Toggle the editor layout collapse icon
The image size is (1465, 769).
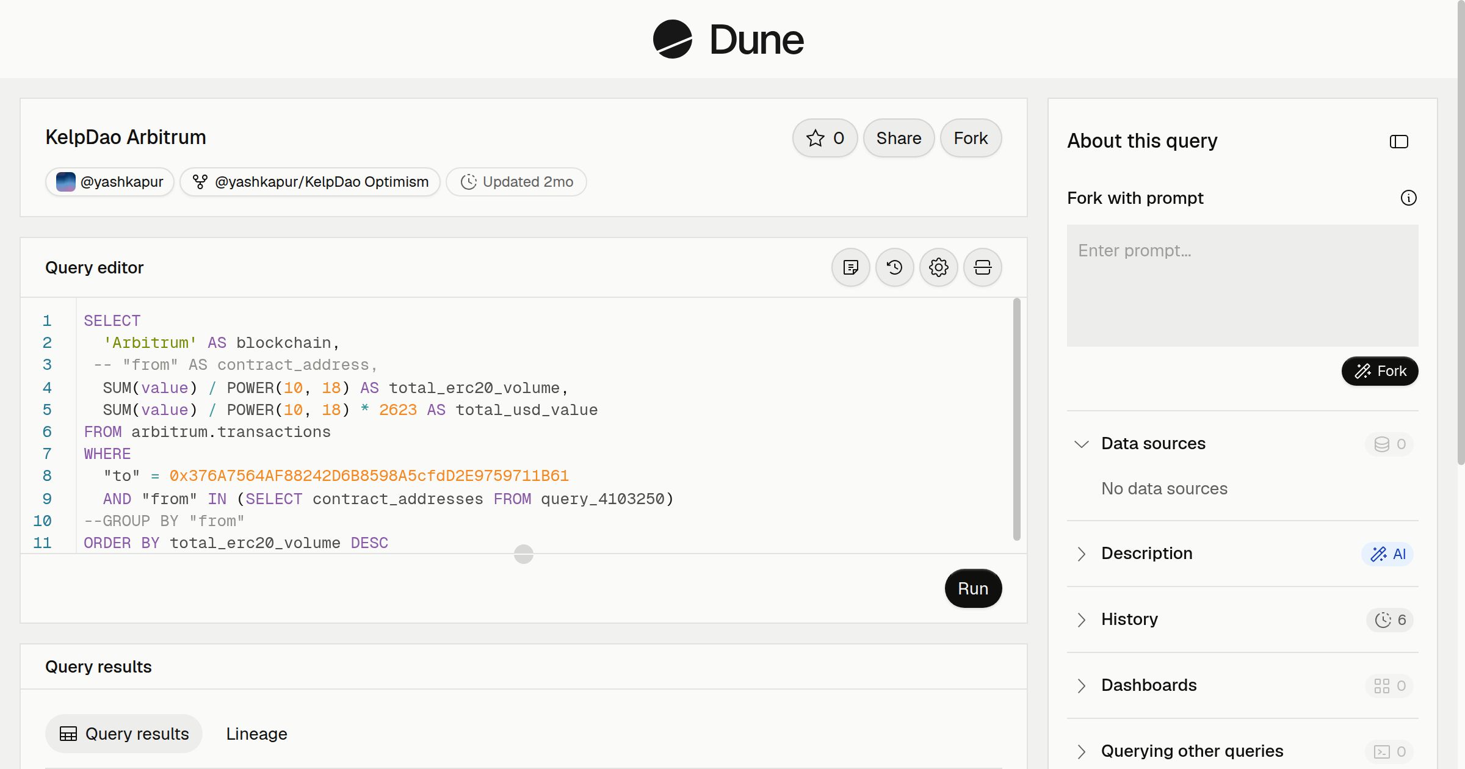click(x=982, y=267)
